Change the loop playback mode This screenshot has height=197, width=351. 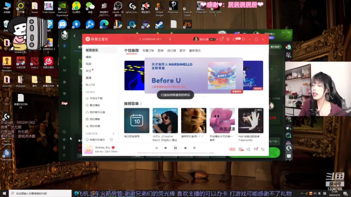coord(157,148)
